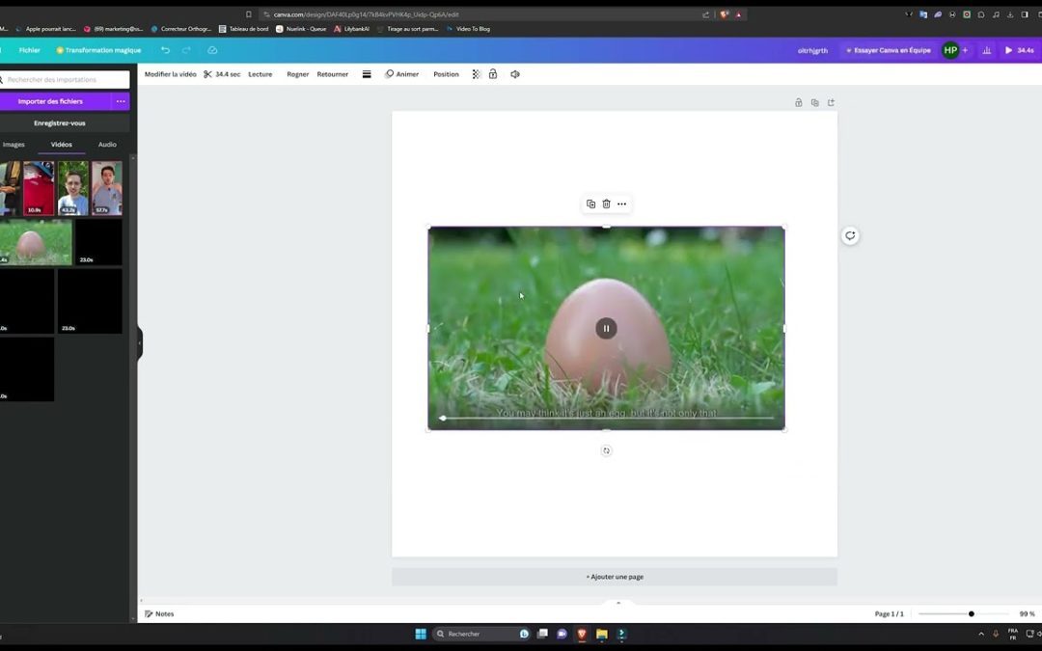Click Ajouter une page

coord(614,577)
